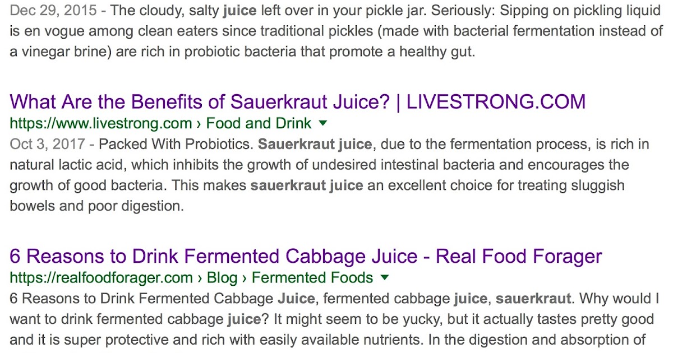Click bold 'sauerkraut juice' before 'an excellent choice'
Screen dimensions: 673x353
click(307, 185)
